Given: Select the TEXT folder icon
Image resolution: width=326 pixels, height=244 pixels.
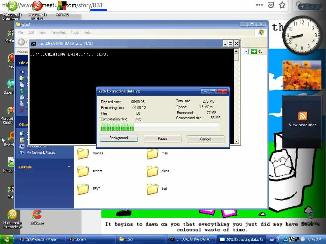Looking at the screenshot, I should click(83, 189).
